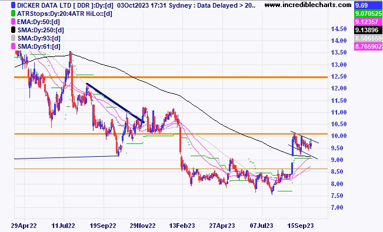Viewport: 383px width, 232px height.
Task: Click the black 9.13896 SMA value box
Action: pos(368,30)
